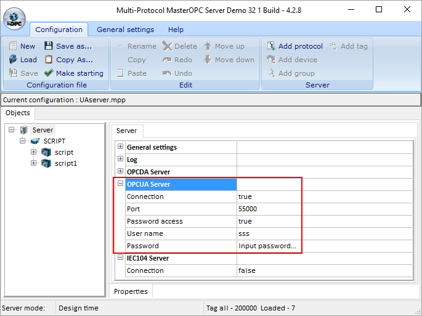
Task: Click the Add device icon
Action: tap(271, 60)
